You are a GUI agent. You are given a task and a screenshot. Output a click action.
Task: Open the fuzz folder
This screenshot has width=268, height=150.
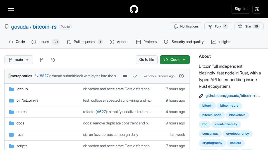tap(20, 135)
